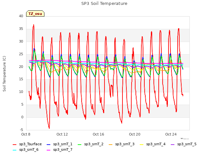Screen dimensions: 209x156
Task: Click the red sp3_Tsurface legend swatch
Action: tap(14, 144)
